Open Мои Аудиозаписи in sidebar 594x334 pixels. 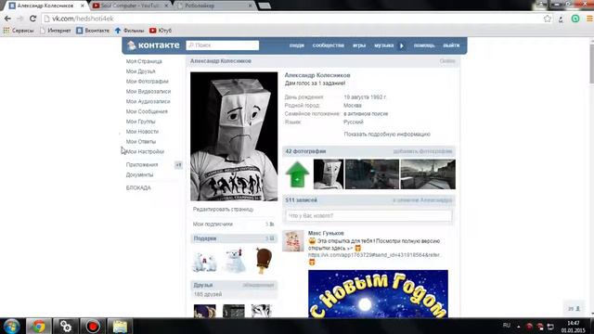(148, 101)
